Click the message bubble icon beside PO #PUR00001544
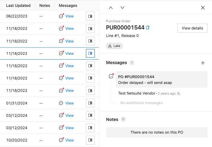This screenshot has height=147, width=212. [111, 76]
